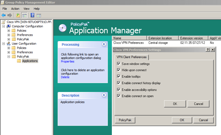Collapse the Processing panel chevron

tap(104, 44)
